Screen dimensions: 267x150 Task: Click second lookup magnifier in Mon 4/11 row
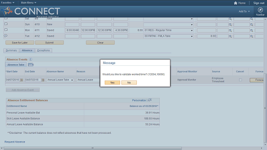coord(252,30)
